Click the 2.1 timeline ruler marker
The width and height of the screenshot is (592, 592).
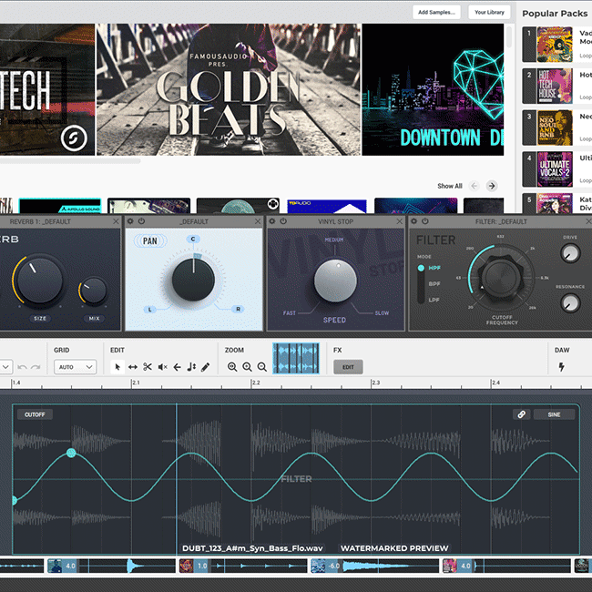(137, 383)
